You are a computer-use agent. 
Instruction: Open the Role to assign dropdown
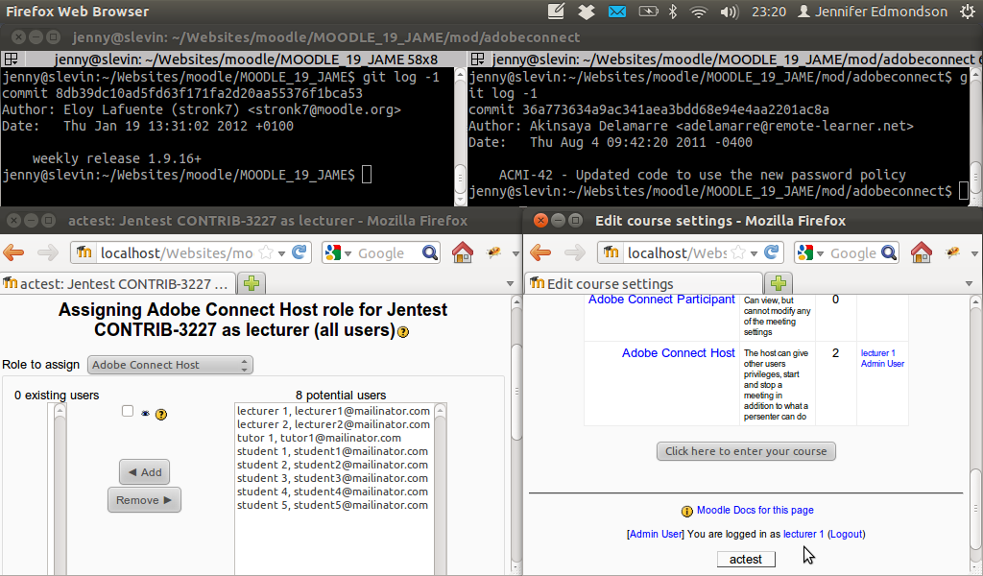pyautogui.click(x=170, y=365)
